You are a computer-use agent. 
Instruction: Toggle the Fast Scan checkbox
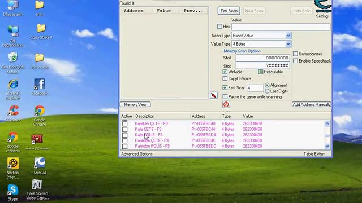click(225, 87)
